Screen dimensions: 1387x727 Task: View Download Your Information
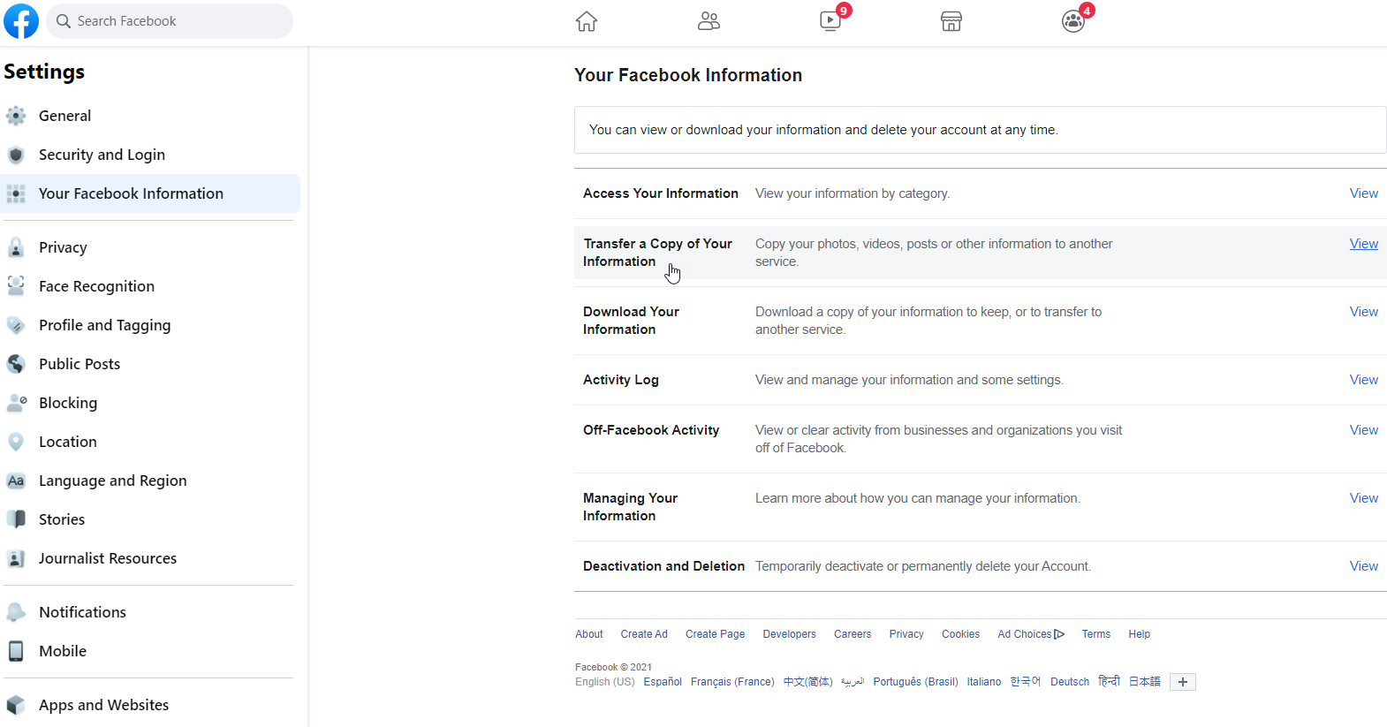coord(1364,312)
